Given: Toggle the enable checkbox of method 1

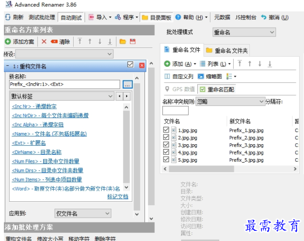Looking at the screenshot, I should pos(130,64).
